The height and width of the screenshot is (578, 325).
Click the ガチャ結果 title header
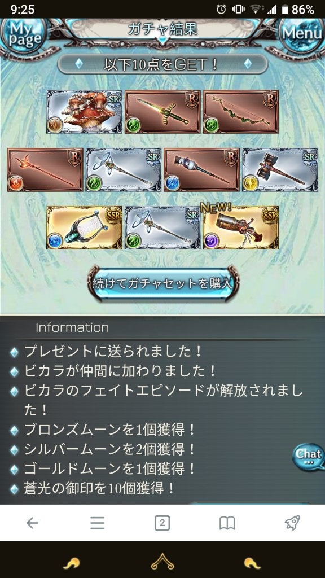click(x=162, y=29)
